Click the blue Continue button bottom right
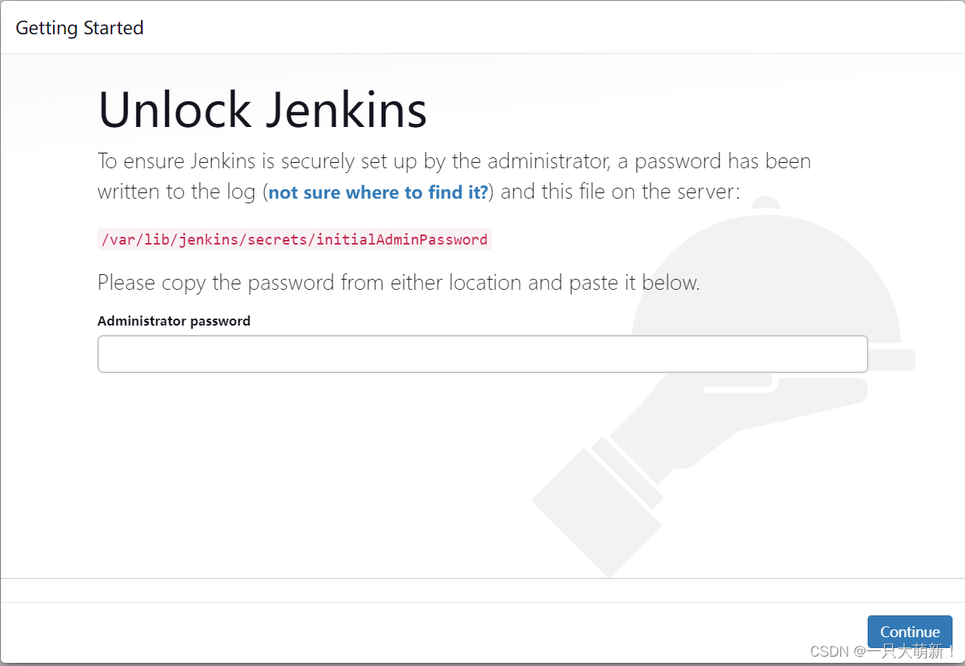This screenshot has width=965, height=666. click(x=910, y=632)
